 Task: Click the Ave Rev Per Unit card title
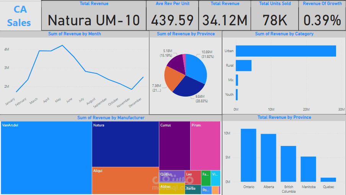point(172,3)
